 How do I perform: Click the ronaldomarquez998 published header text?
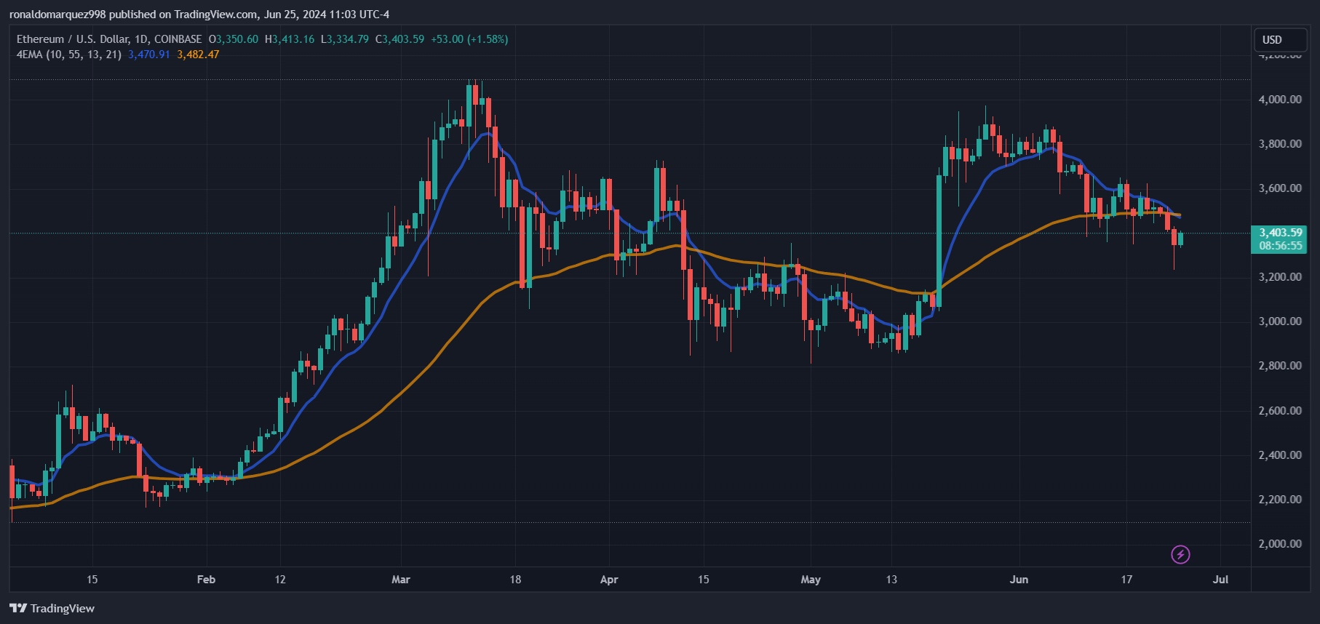point(199,15)
